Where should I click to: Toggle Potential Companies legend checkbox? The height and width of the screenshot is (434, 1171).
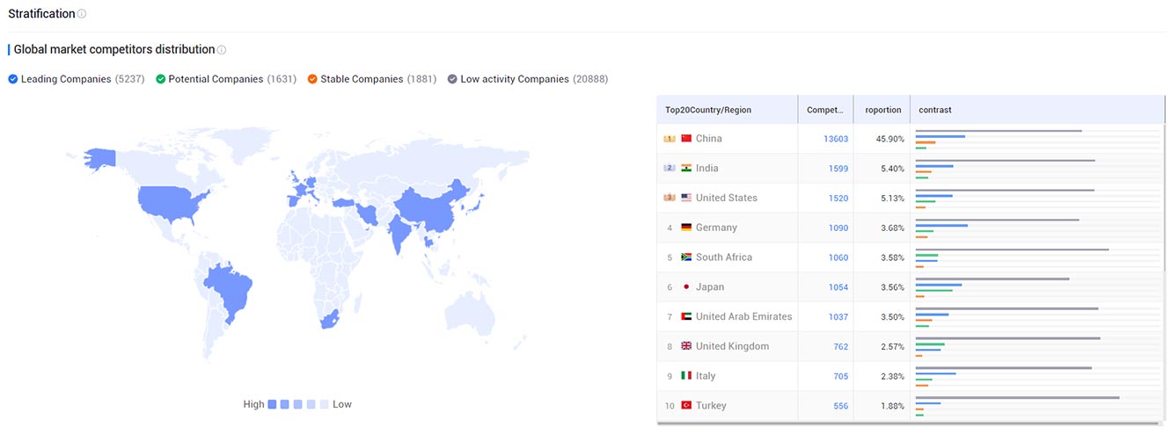161,79
